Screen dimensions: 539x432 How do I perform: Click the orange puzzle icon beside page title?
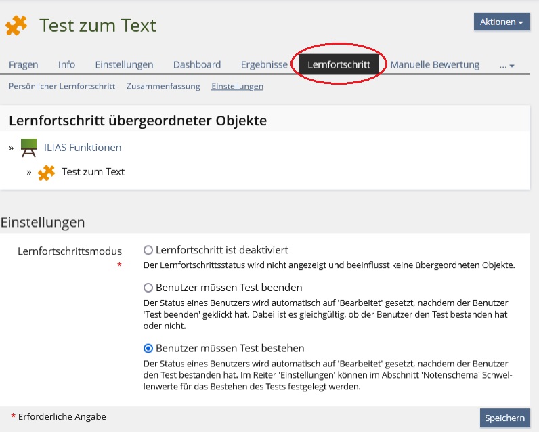point(17,26)
